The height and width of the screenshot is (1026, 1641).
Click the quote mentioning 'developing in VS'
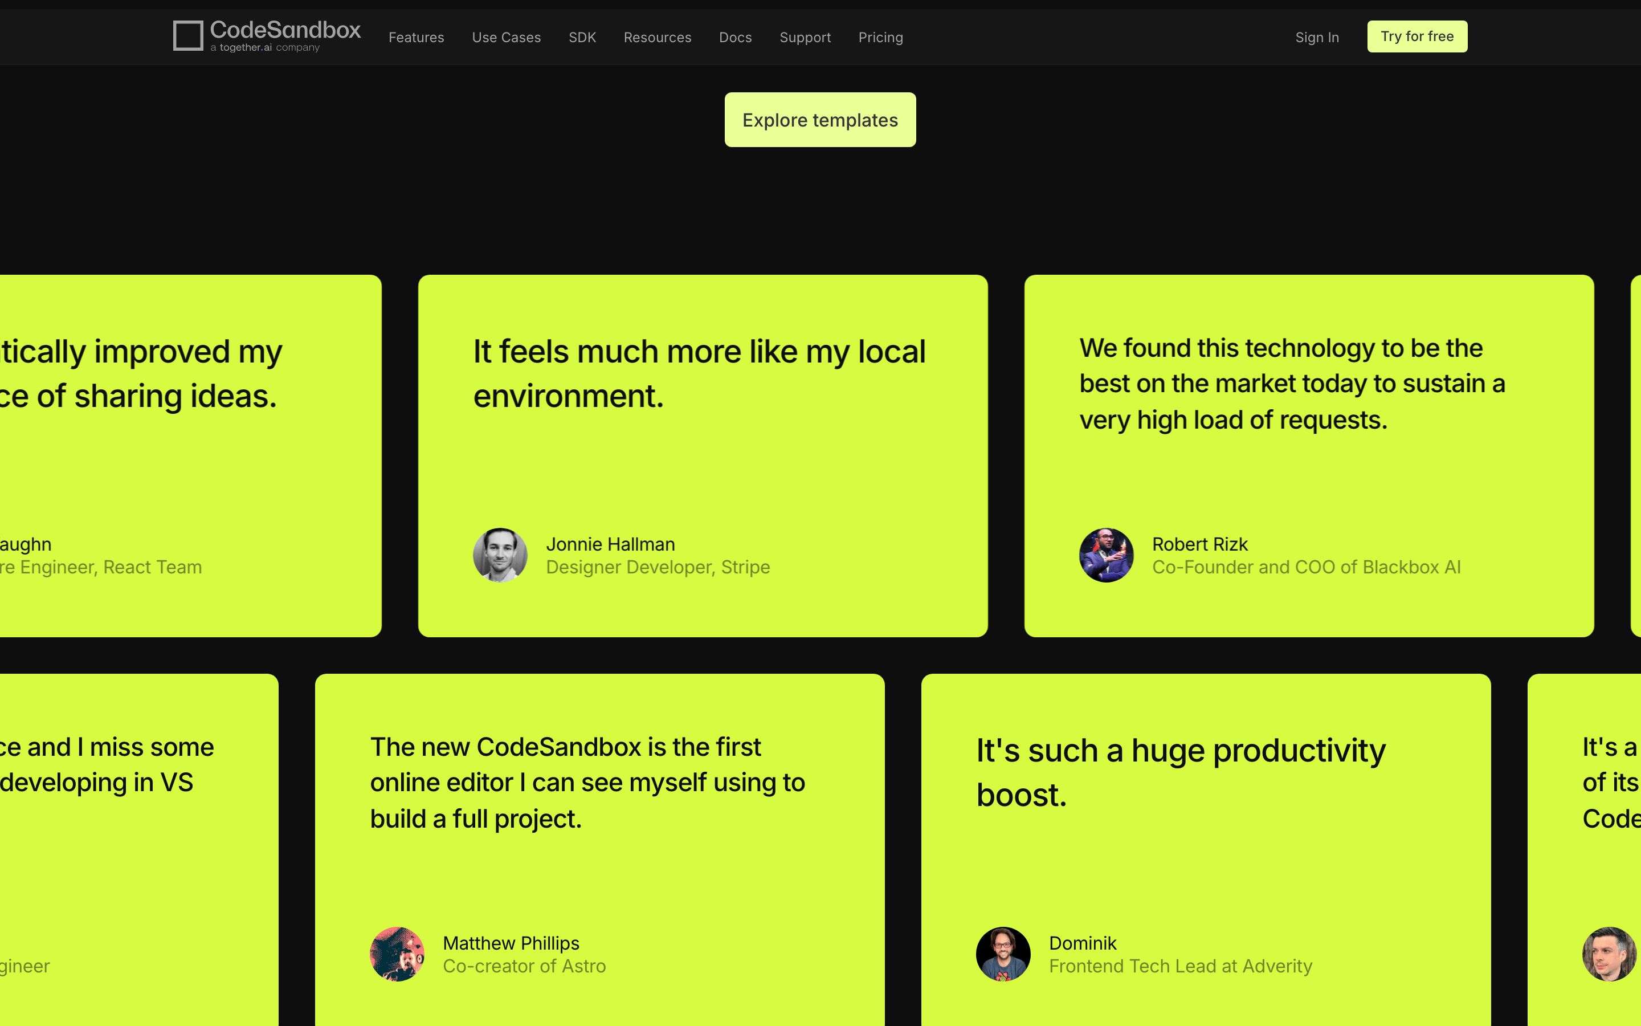coord(107,765)
